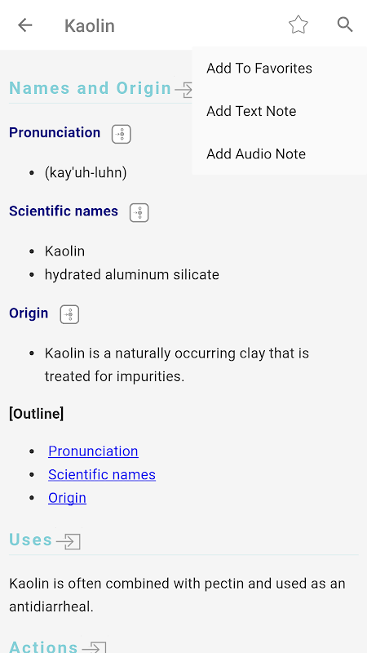Tap the Kaolin page title
Viewport: 367px width, 653px height.
90,26
